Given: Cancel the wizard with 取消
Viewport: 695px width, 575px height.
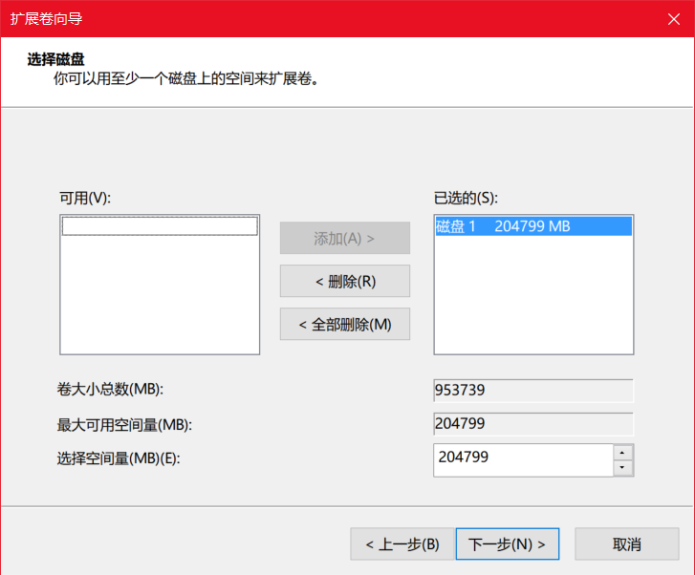Looking at the screenshot, I should [627, 544].
